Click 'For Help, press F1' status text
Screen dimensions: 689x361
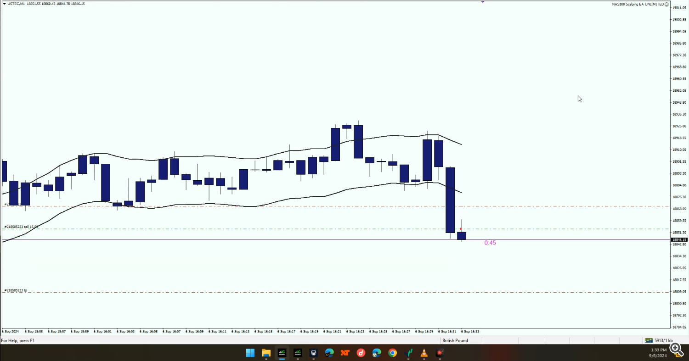click(x=17, y=340)
